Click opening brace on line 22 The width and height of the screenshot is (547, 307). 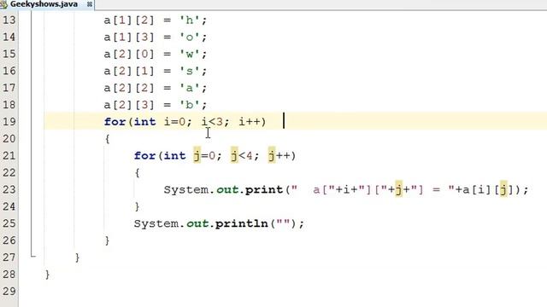click(138, 172)
